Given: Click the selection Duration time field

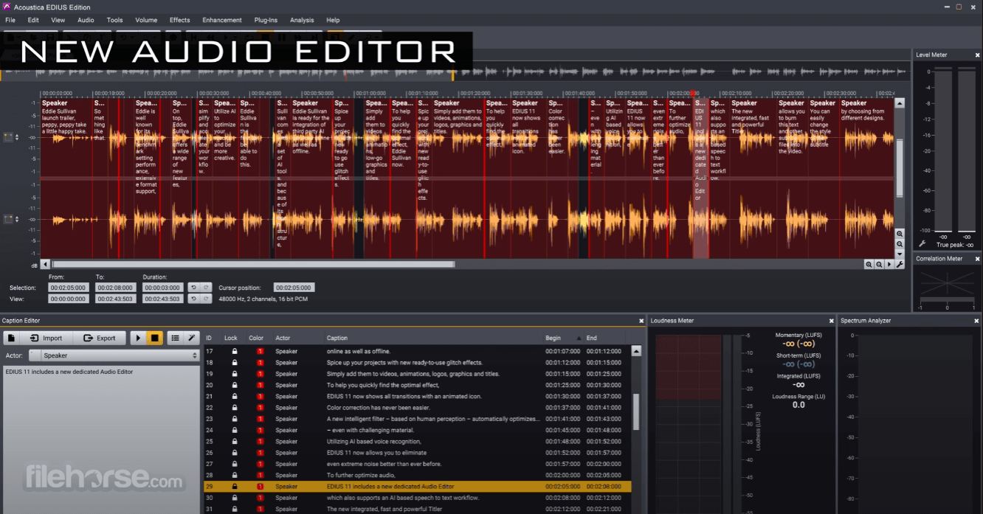Looking at the screenshot, I should click(162, 288).
